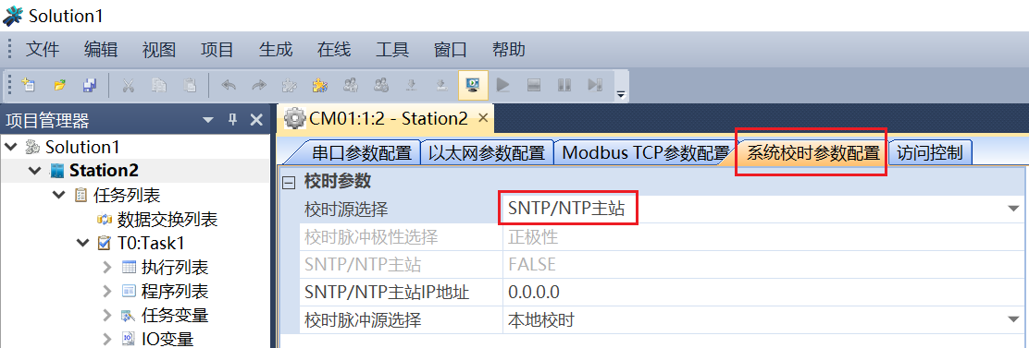Click the Save all toolbar icon

click(90, 84)
